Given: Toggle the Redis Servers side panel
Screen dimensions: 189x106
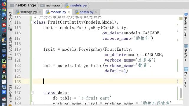Looking at the screenshot, I should [186, 27].
